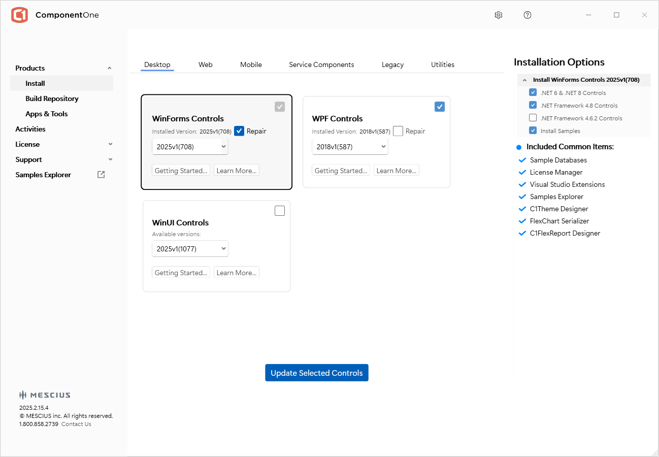Open WinForms Controls version dropdown
This screenshot has width=659, height=457.
tap(190, 147)
